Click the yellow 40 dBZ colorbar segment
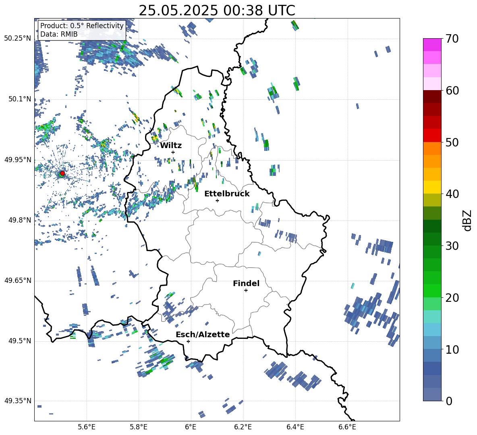477x435 pixels. pyautogui.click(x=432, y=187)
